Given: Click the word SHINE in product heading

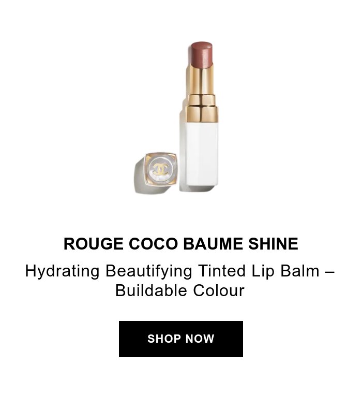Looking at the screenshot, I should (273, 244).
